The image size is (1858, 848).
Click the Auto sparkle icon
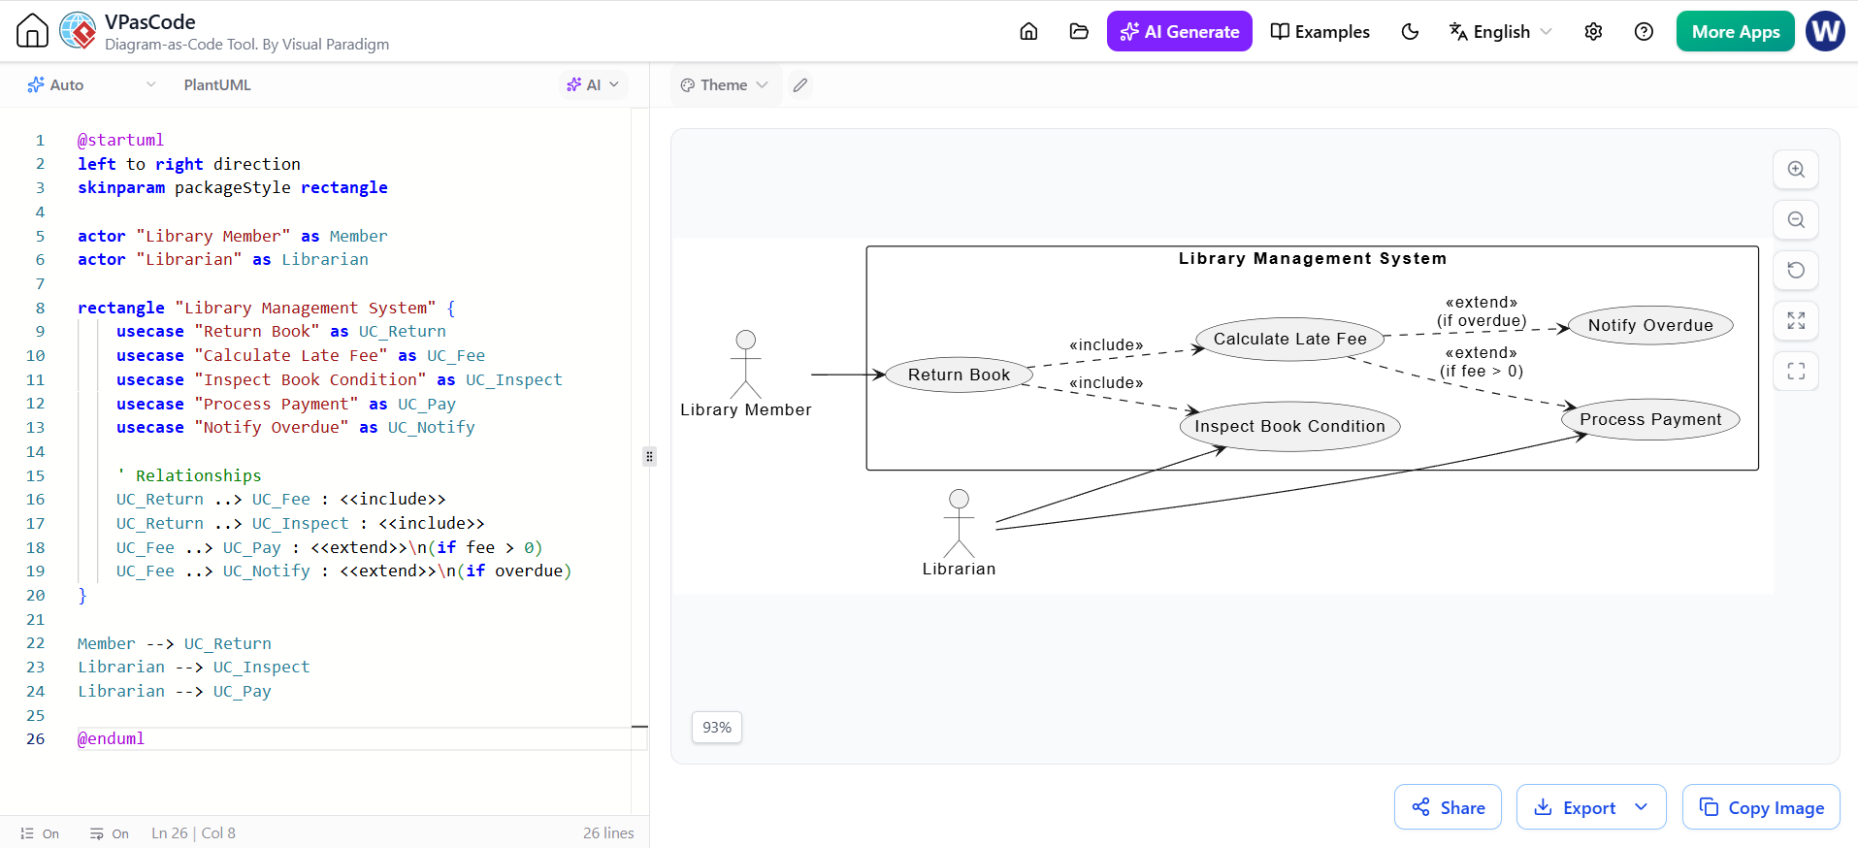tap(36, 85)
